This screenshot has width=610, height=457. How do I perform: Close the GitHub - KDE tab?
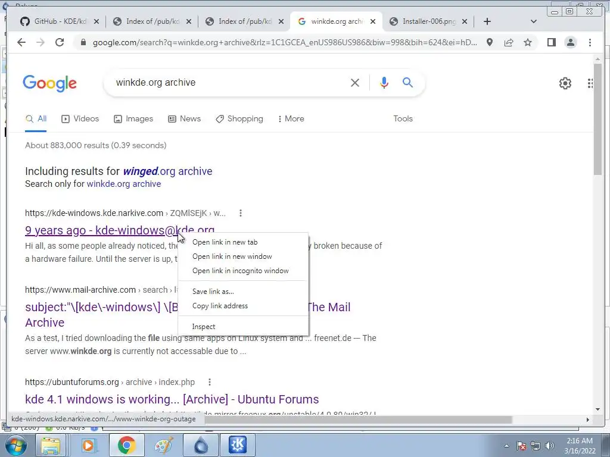[97, 21]
